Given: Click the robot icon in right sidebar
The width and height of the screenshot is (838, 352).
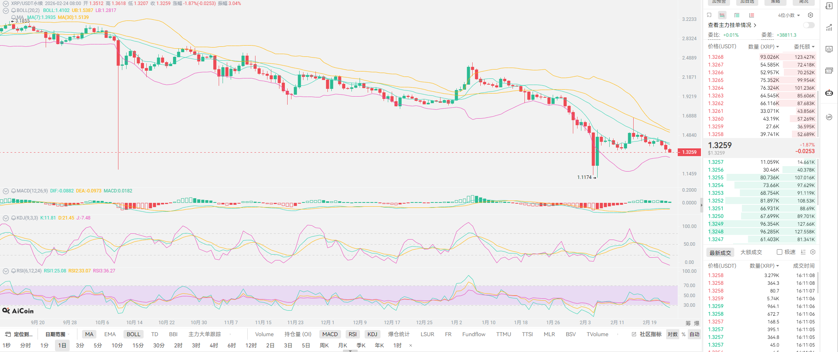Looking at the screenshot, I should coord(829,93).
